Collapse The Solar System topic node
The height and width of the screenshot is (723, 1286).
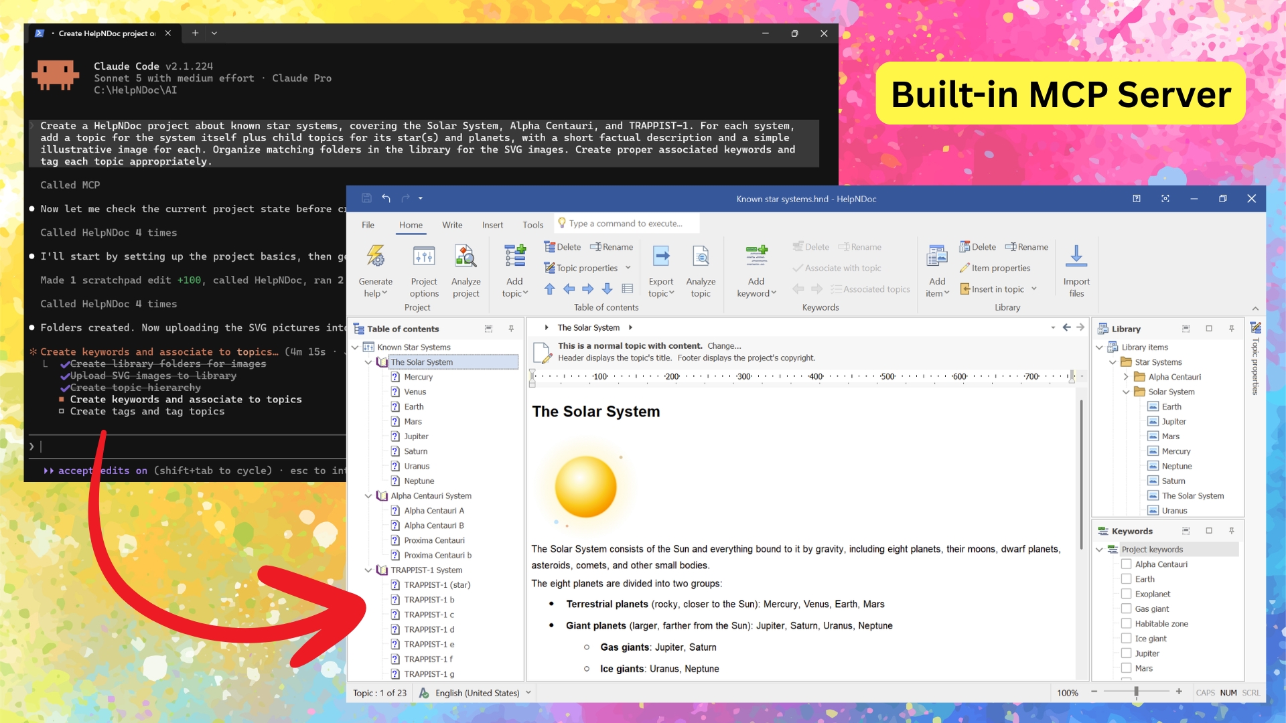click(x=368, y=362)
